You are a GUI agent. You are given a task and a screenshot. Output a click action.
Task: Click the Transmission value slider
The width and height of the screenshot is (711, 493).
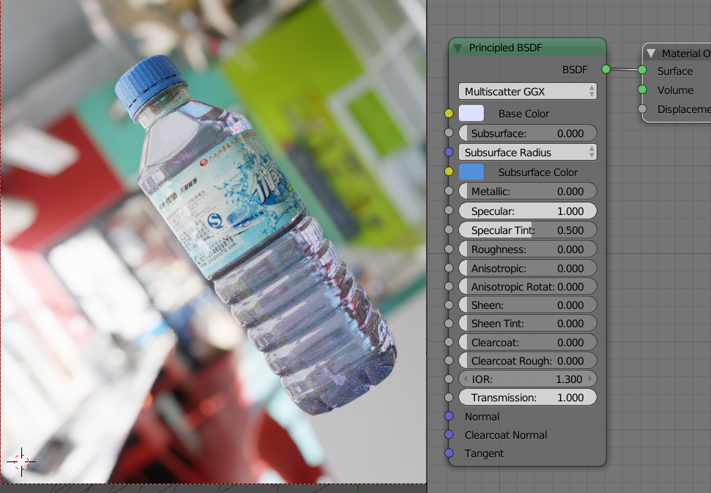click(x=528, y=397)
